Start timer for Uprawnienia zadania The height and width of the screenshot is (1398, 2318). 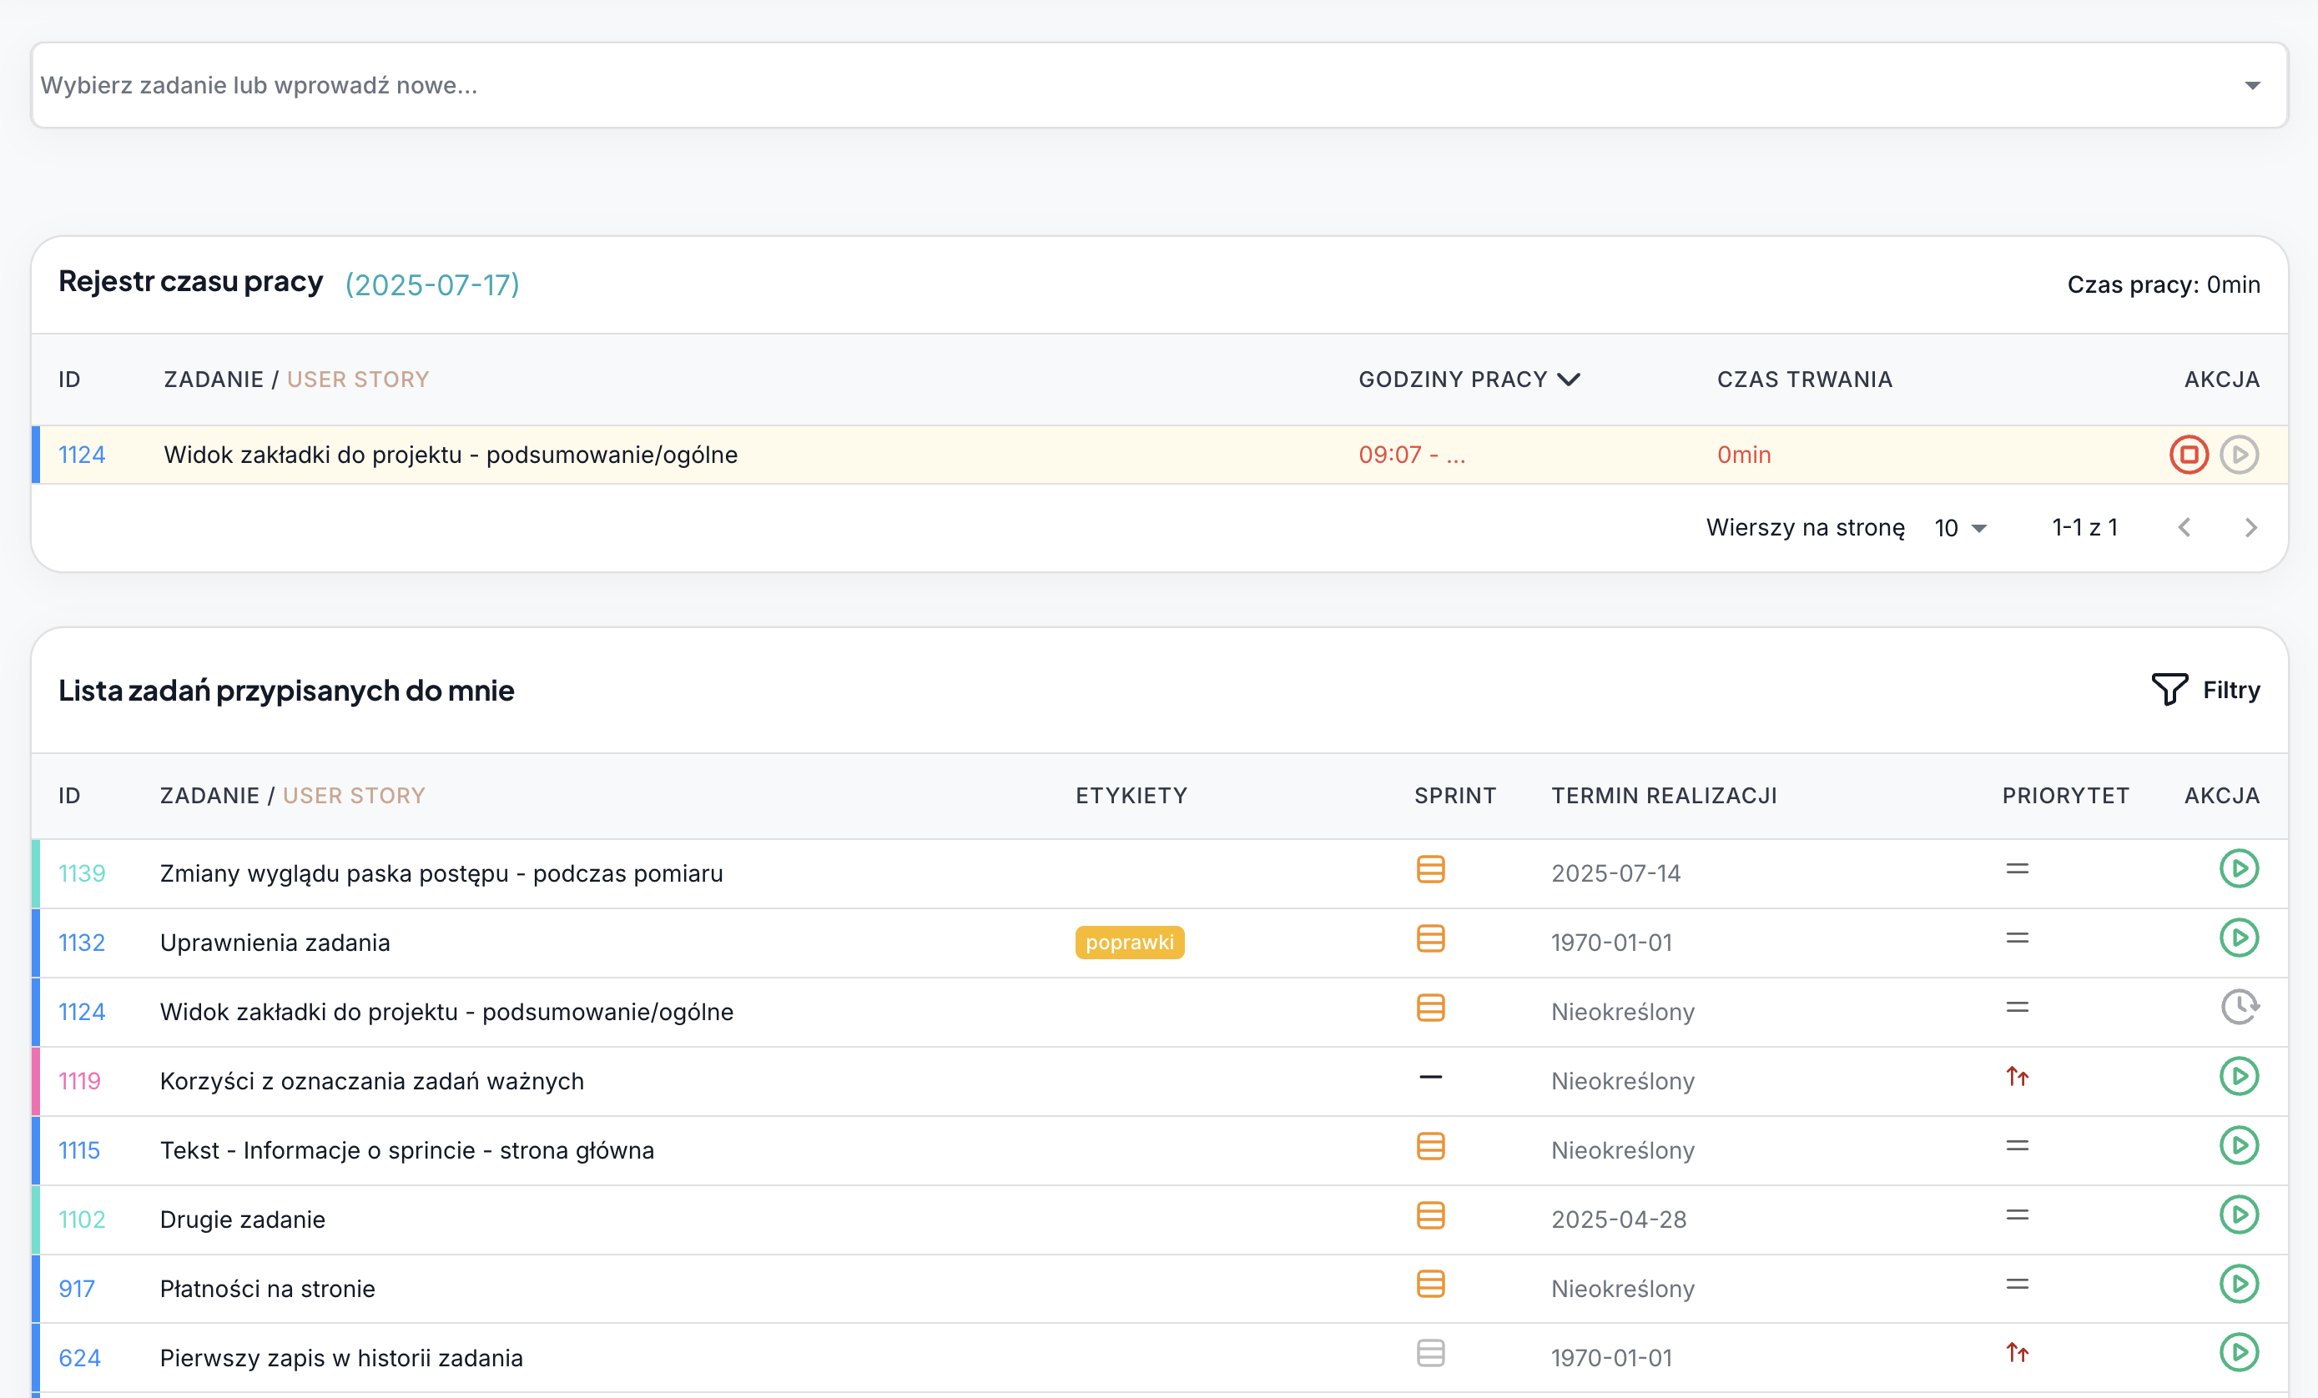[x=2239, y=938]
